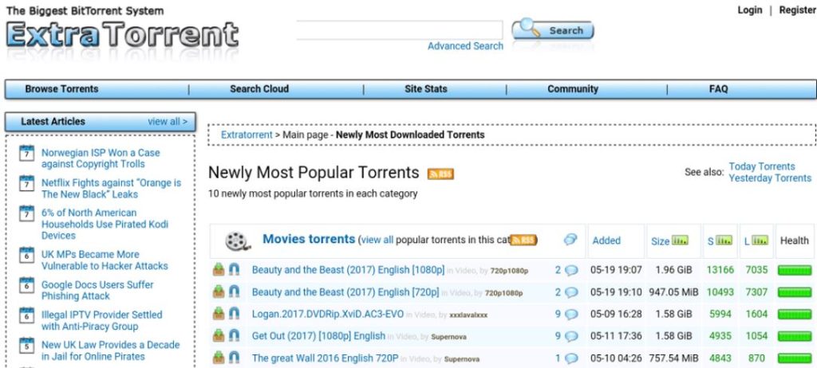Open magnet link for Beauty and the Beast 720p

tap(234, 292)
